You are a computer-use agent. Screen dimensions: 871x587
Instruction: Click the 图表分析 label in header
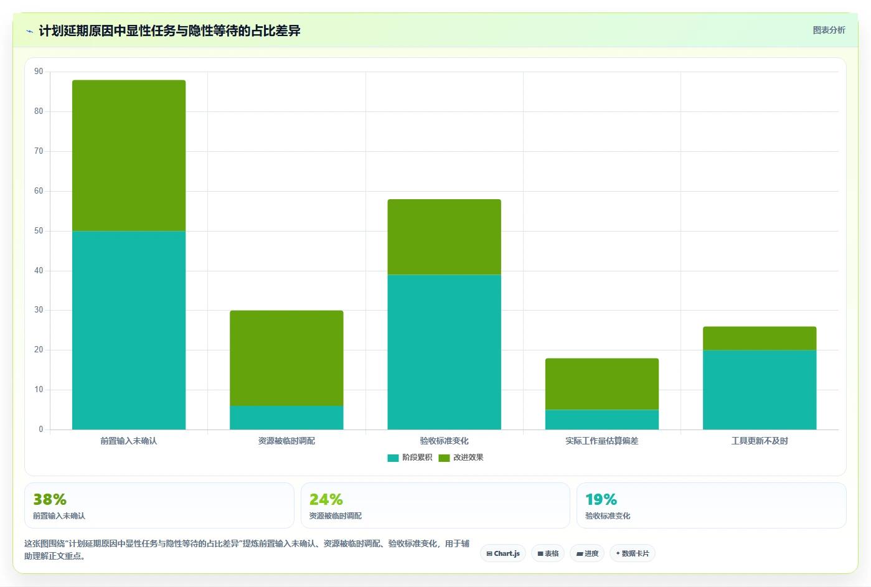[829, 30]
